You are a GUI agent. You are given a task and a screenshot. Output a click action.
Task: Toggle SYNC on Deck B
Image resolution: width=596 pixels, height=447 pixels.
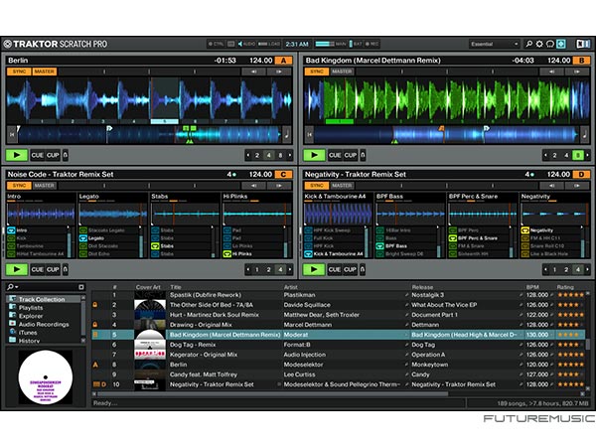pyautogui.click(x=317, y=72)
